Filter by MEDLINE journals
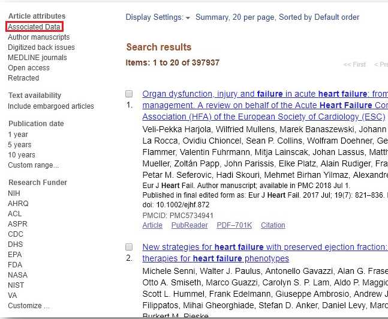Viewport: 388px width, 319px height. [37, 58]
